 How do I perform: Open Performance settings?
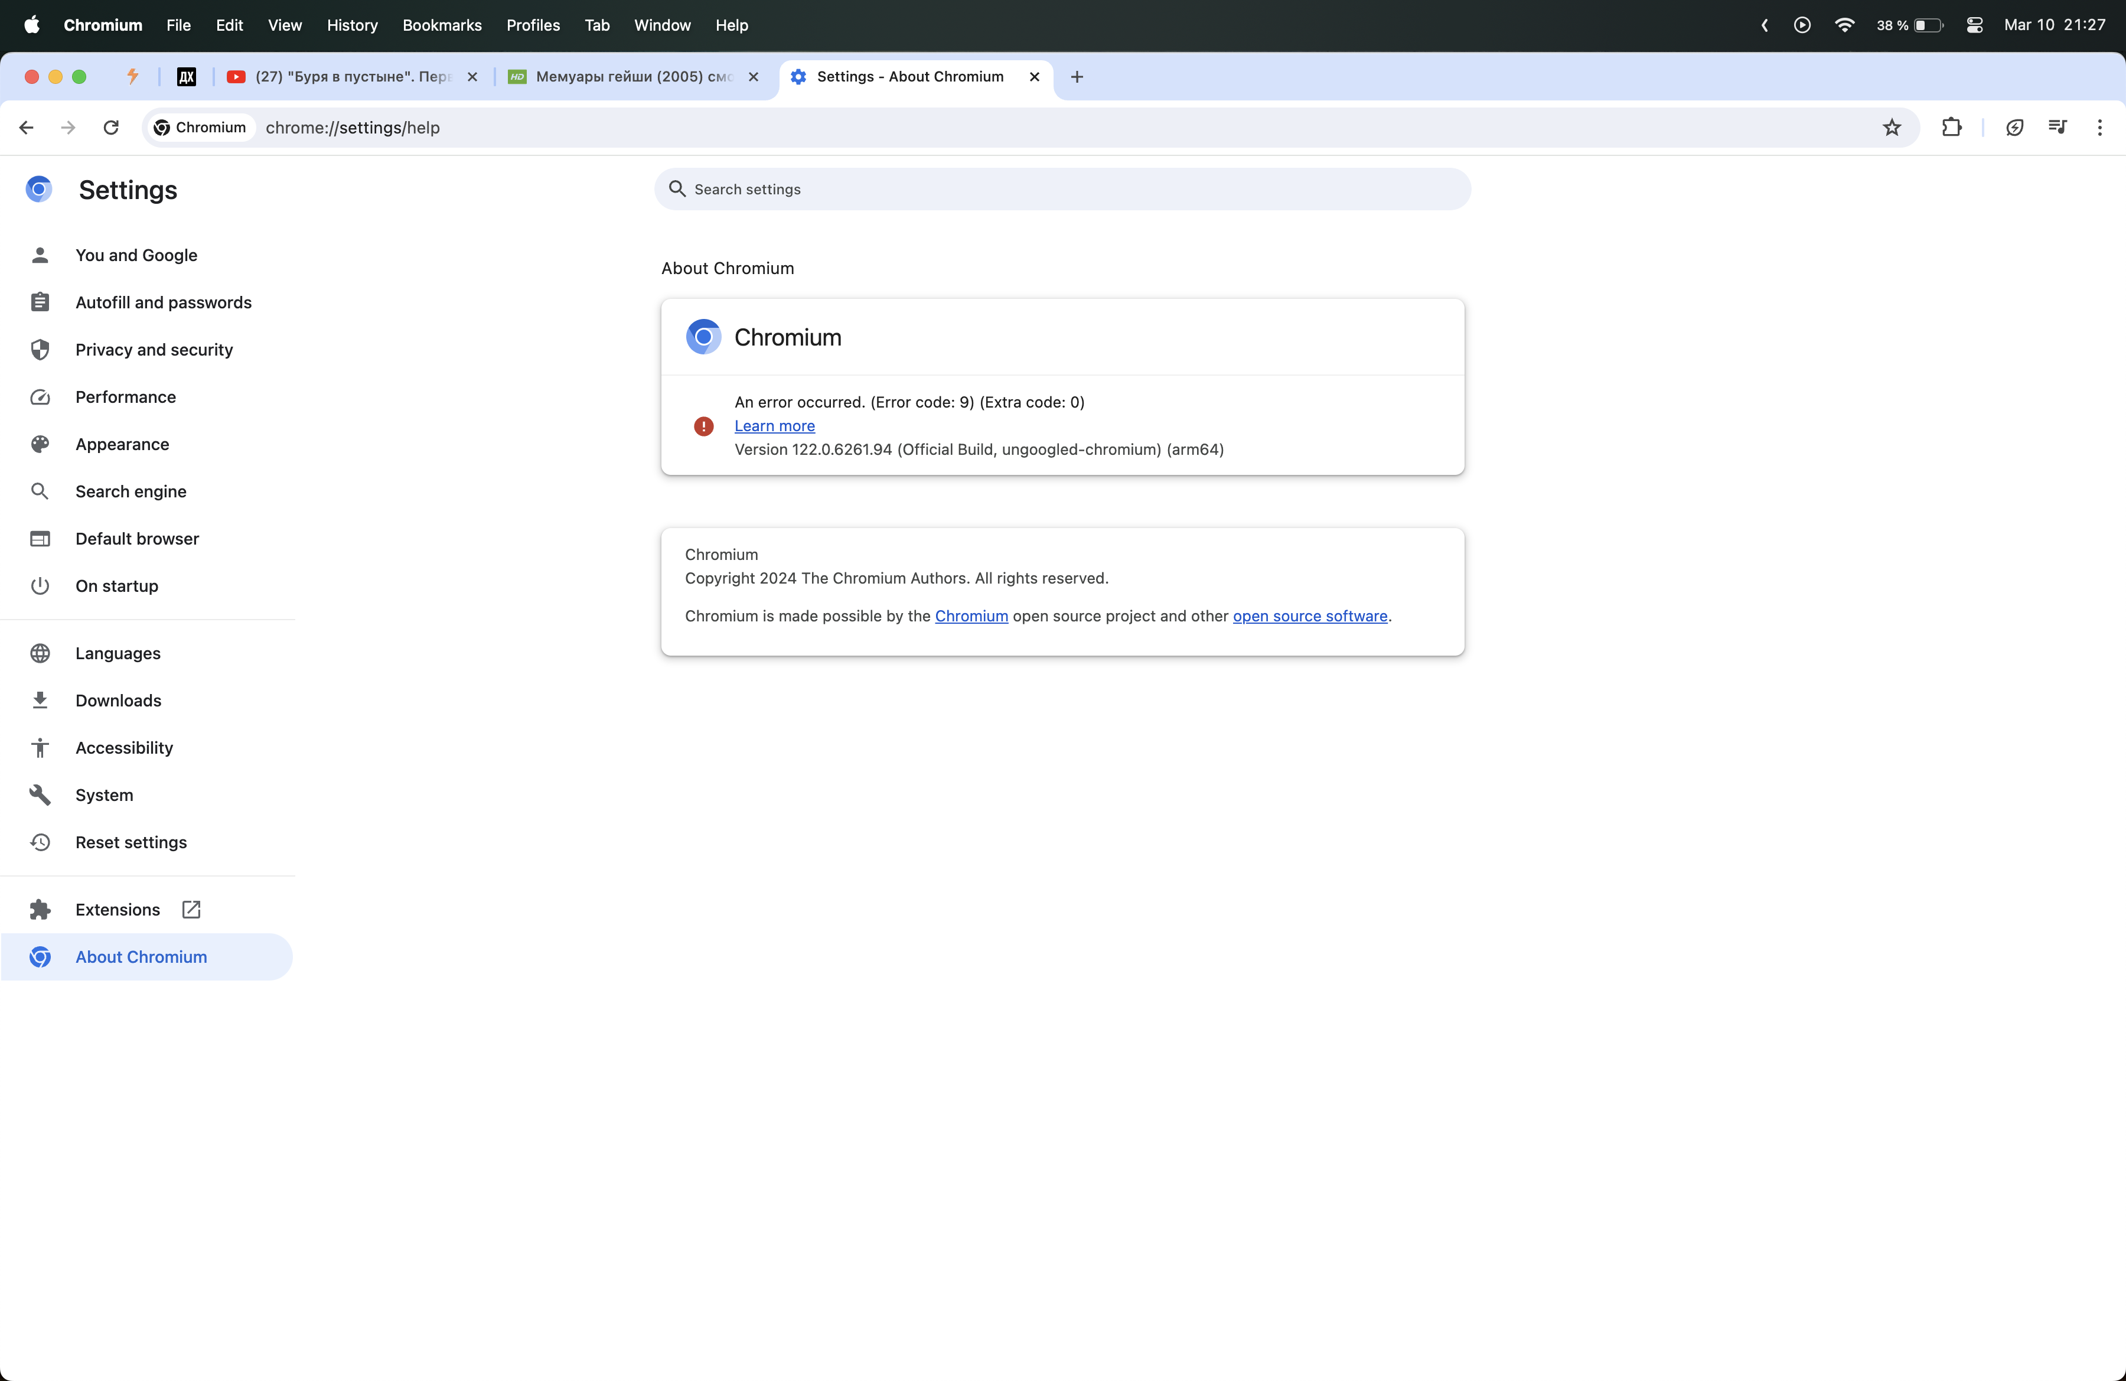click(x=148, y=398)
